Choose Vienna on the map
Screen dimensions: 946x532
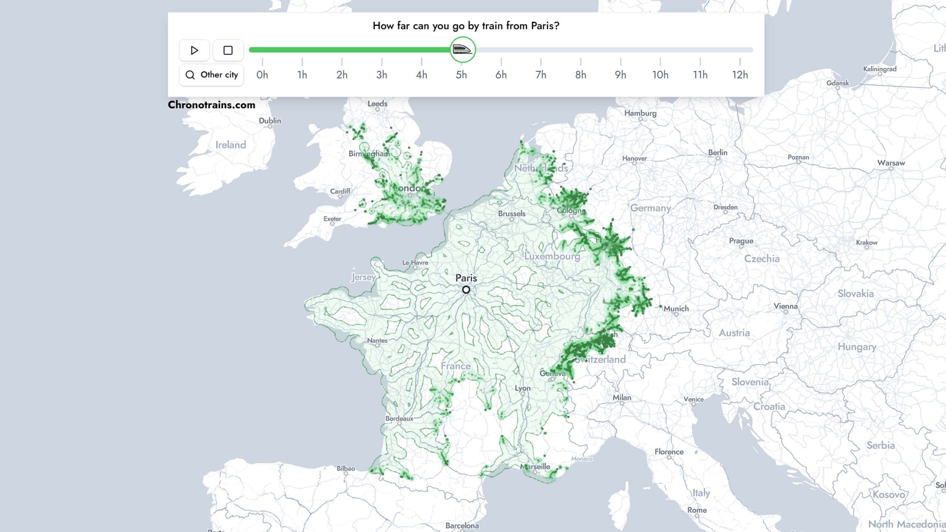[786, 306]
